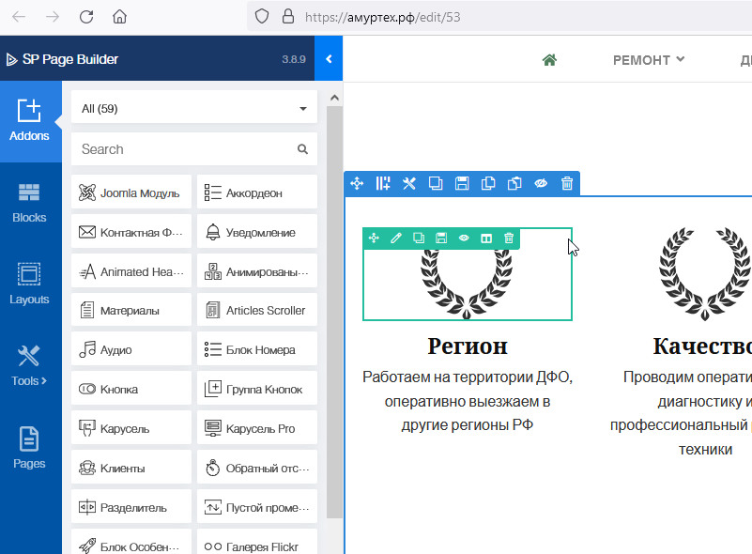Collapse the SP Page Builder sidebar panel
This screenshot has width=752, height=554.
329,59
